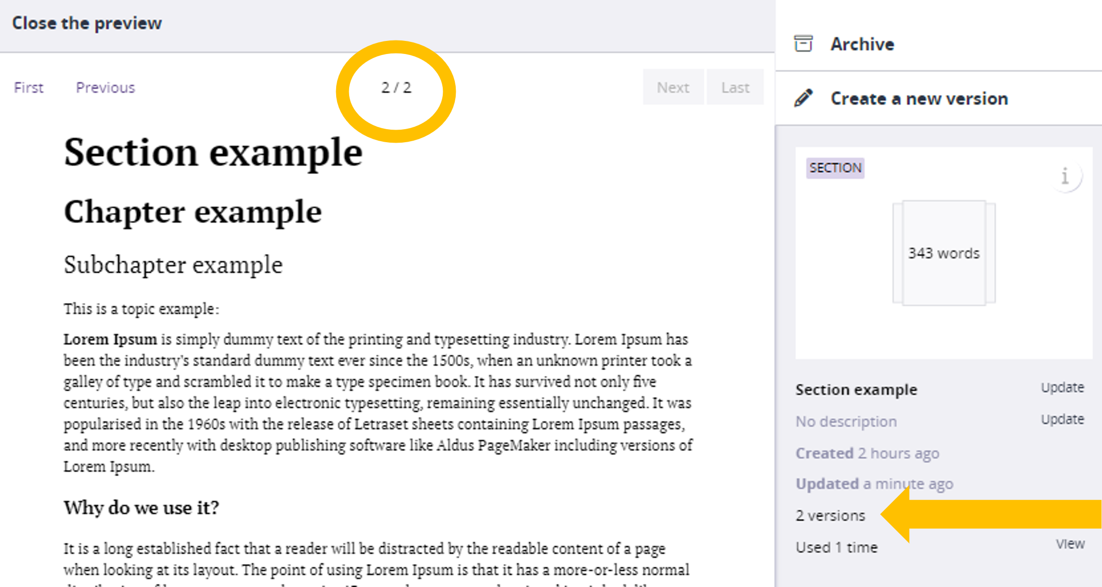
Task: Go to First page link
Action: [28, 88]
